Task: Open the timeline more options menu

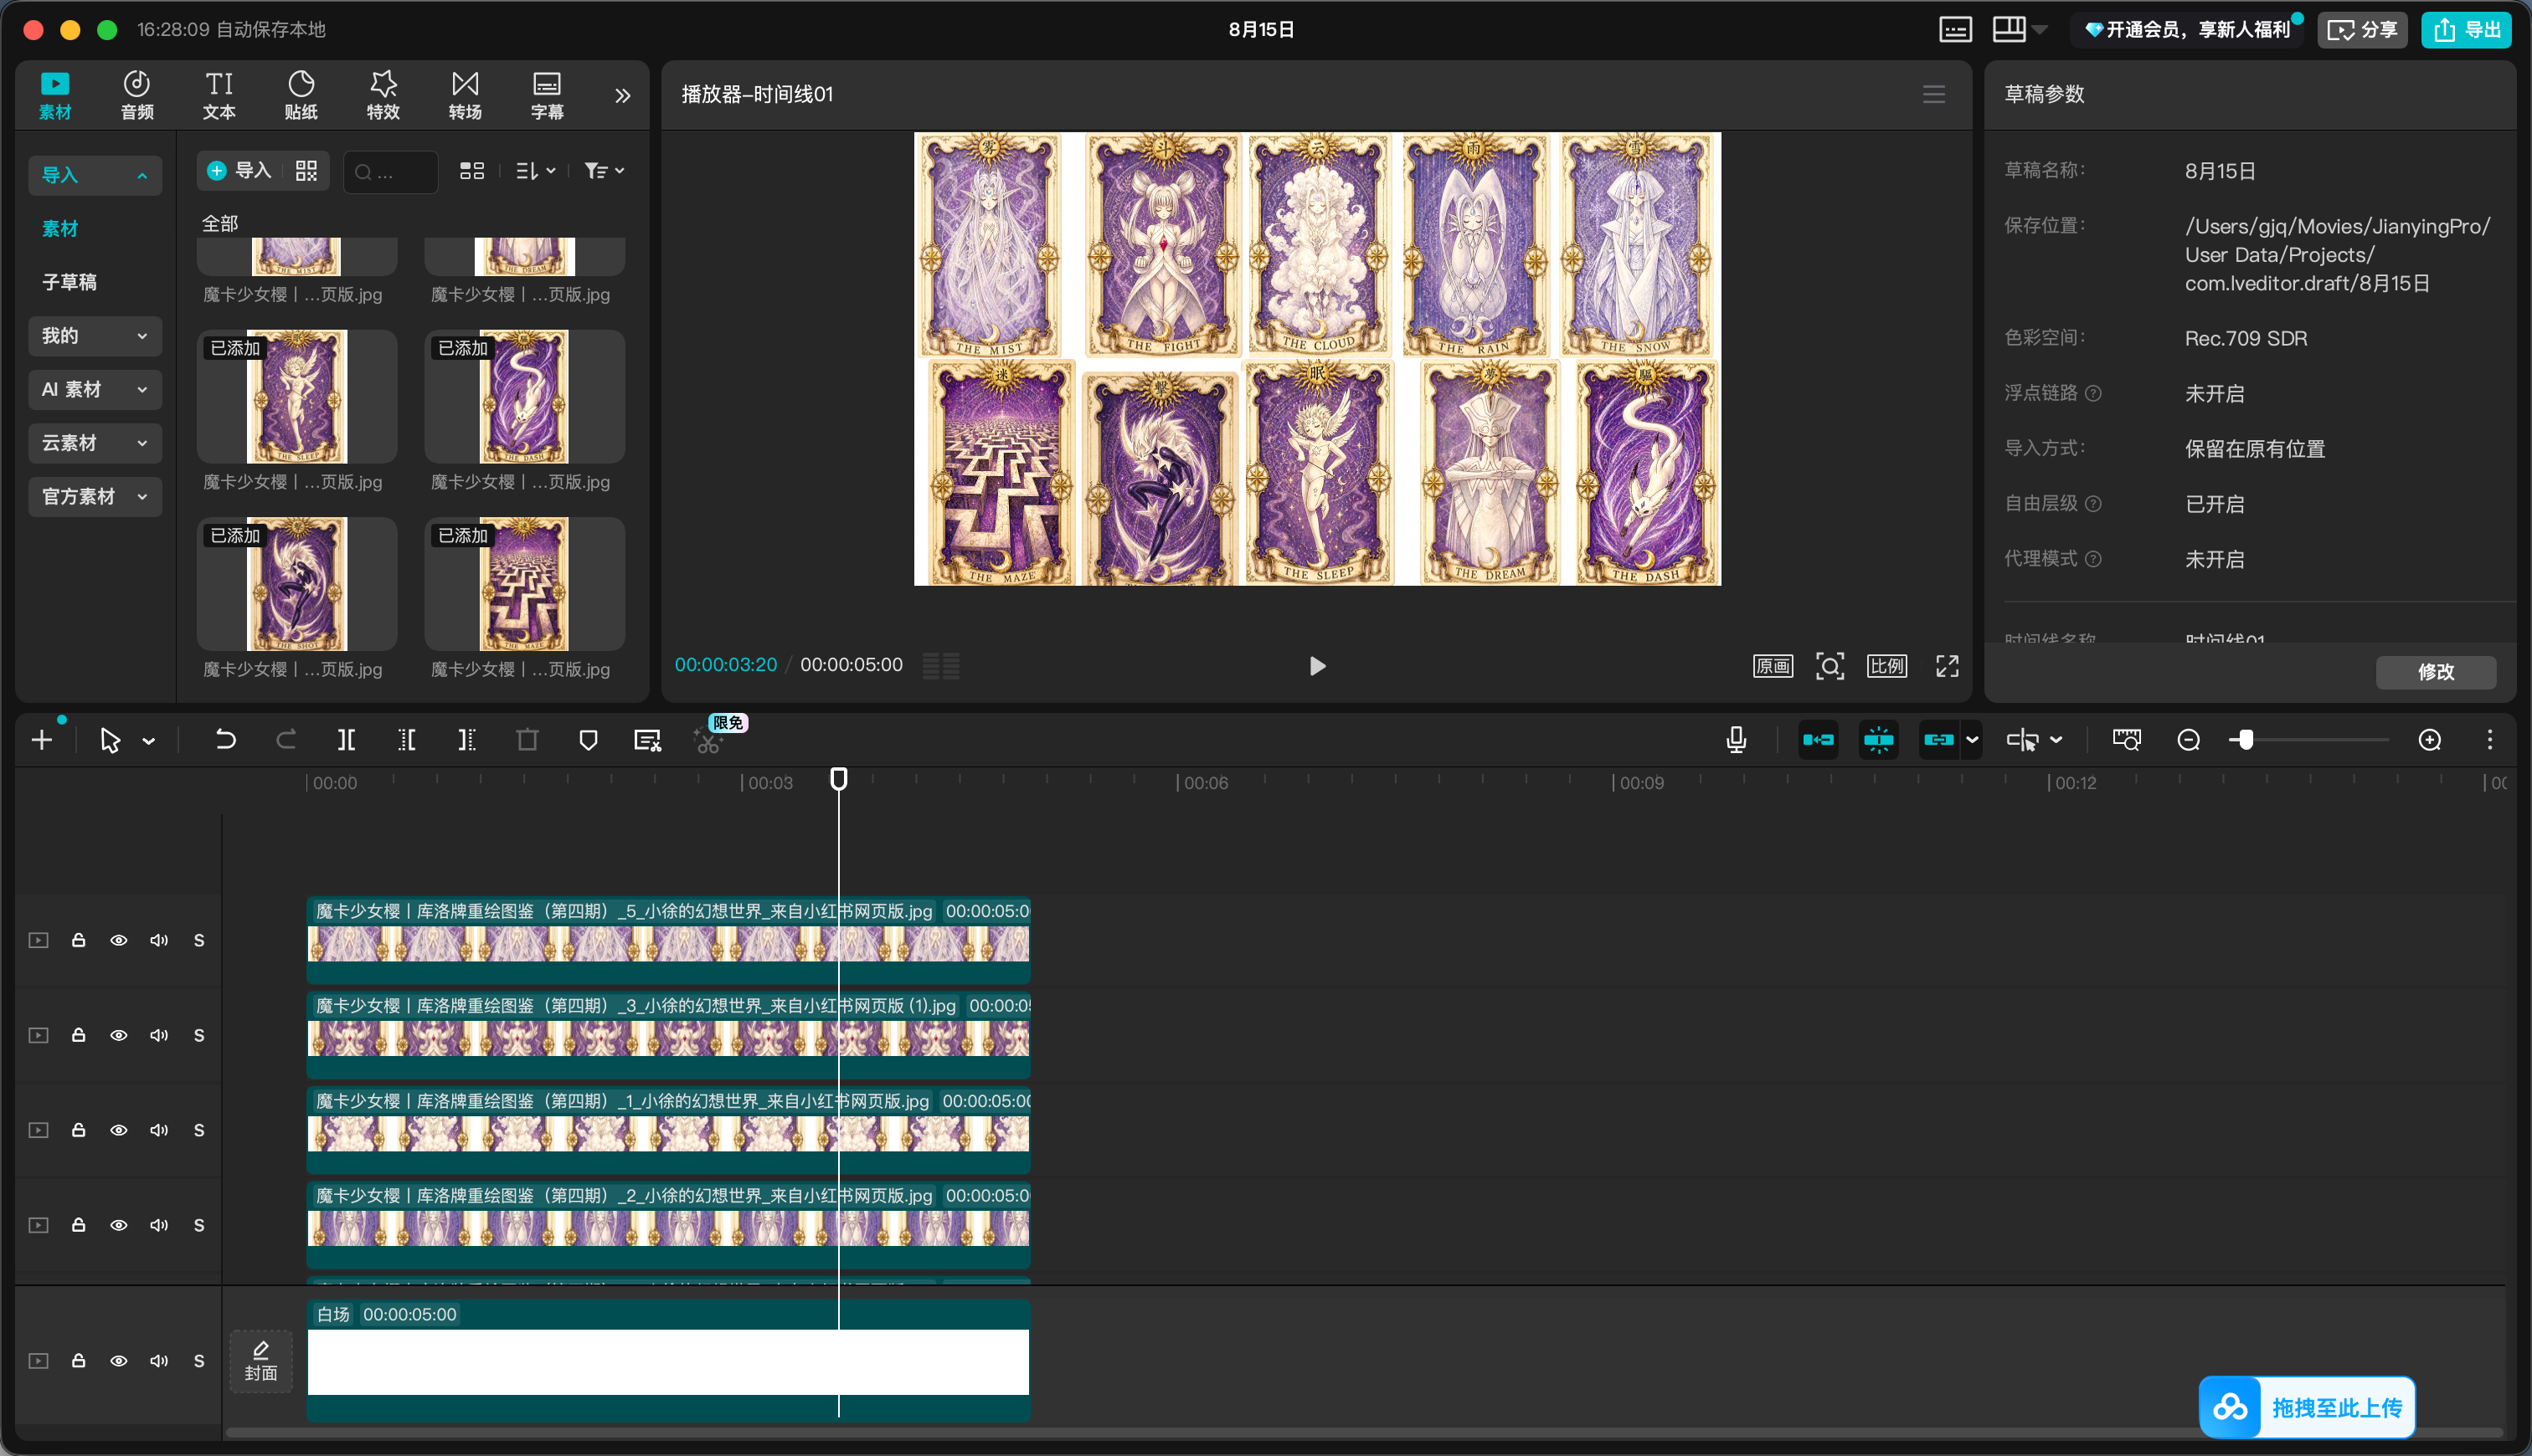Action: [2490, 740]
